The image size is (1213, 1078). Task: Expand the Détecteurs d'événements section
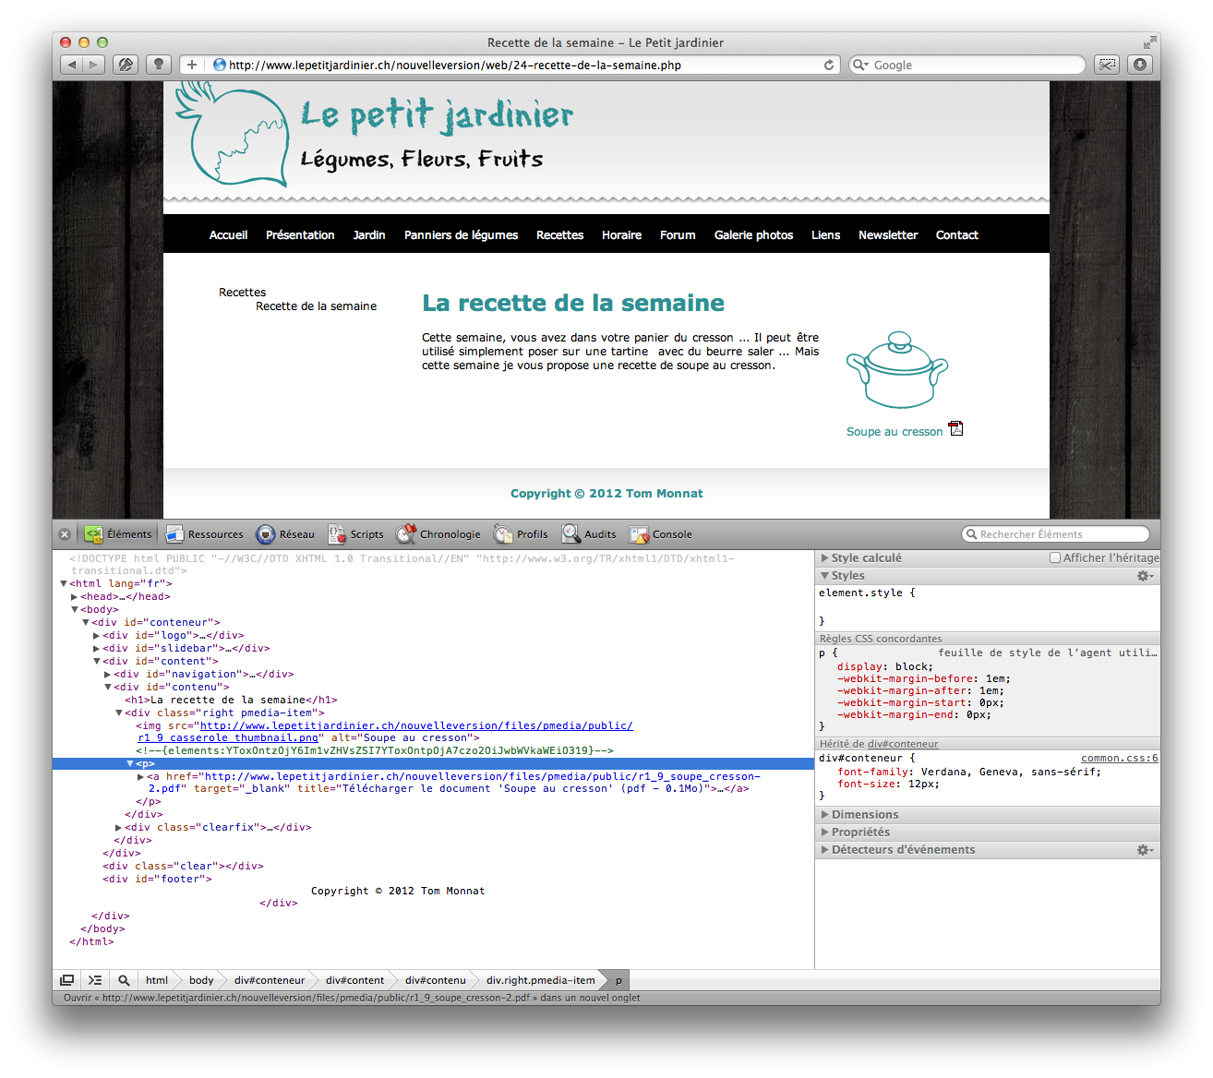[824, 849]
